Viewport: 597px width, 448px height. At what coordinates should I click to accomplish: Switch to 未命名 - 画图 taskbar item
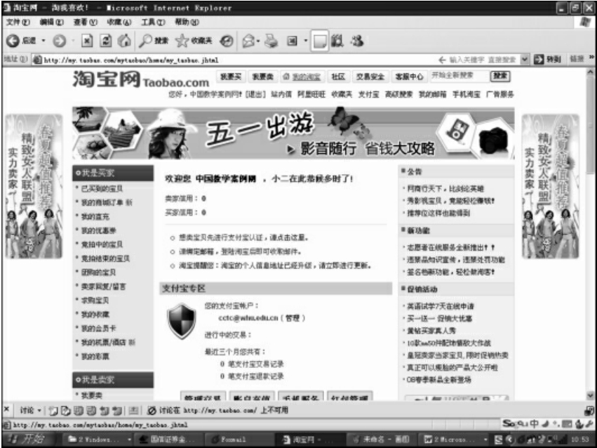(381, 440)
